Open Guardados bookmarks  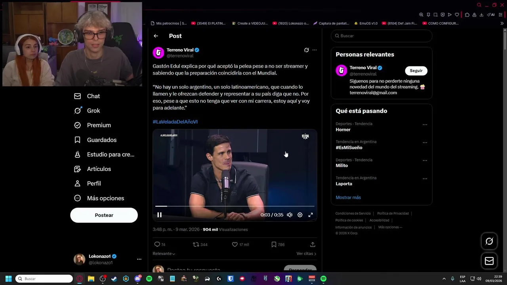click(x=95, y=140)
